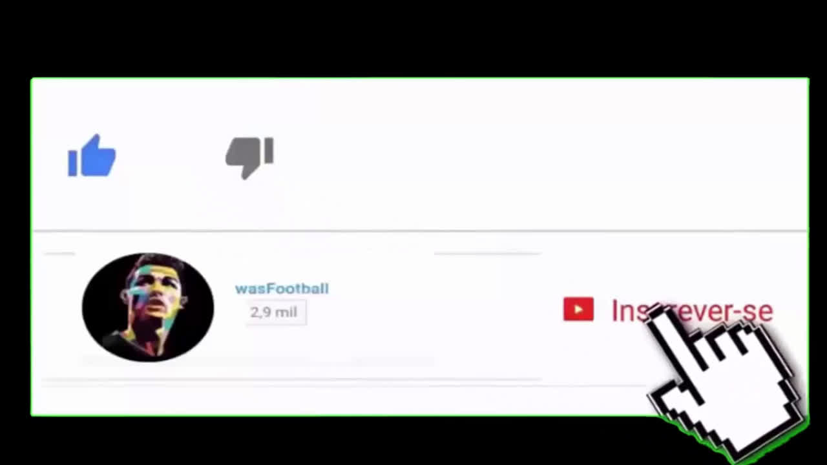Select the short gray placeholder line above Inscrever-se
The height and width of the screenshot is (465, 827).
point(487,254)
